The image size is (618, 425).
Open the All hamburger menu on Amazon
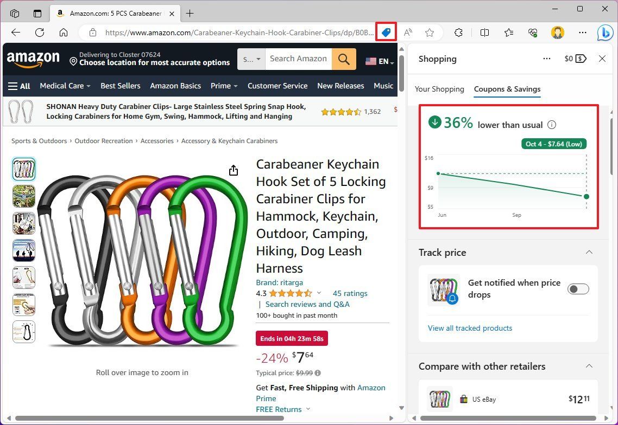tap(19, 86)
